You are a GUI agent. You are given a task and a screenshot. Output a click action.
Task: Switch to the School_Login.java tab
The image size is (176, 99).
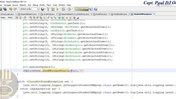pos(7,14)
